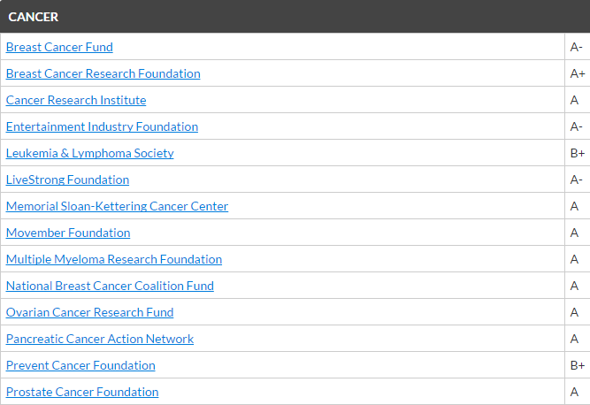
Task: Open Cancer Research Institute page
Action: 76,100
